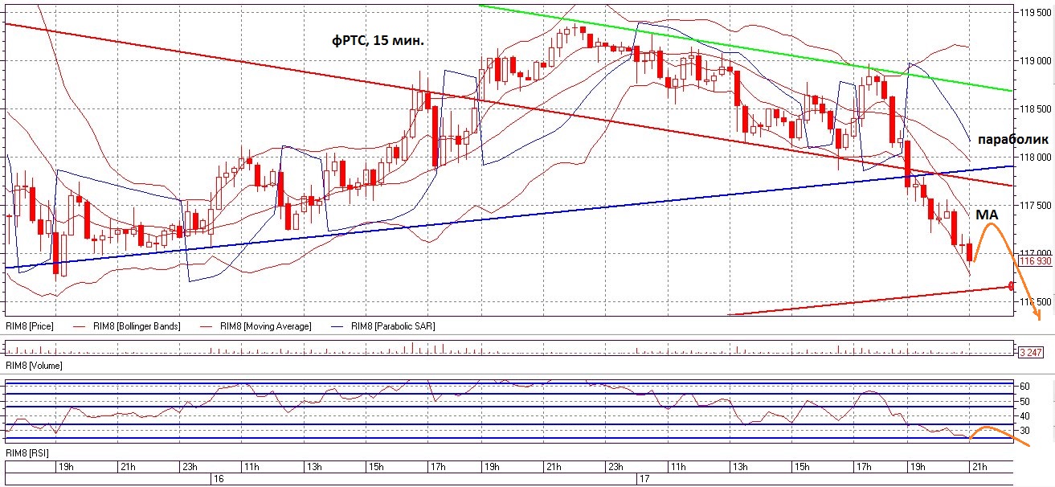Click the 30 level on RSI axis

1025,432
